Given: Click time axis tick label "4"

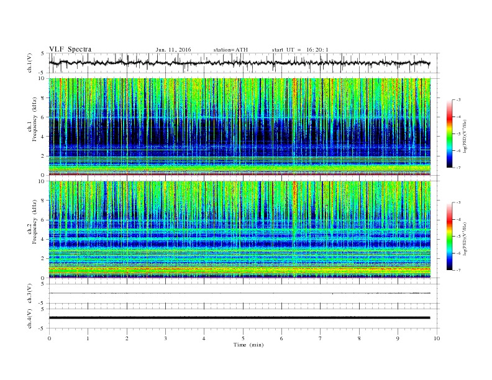Looking at the screenshot, I should tap(204, 338).
